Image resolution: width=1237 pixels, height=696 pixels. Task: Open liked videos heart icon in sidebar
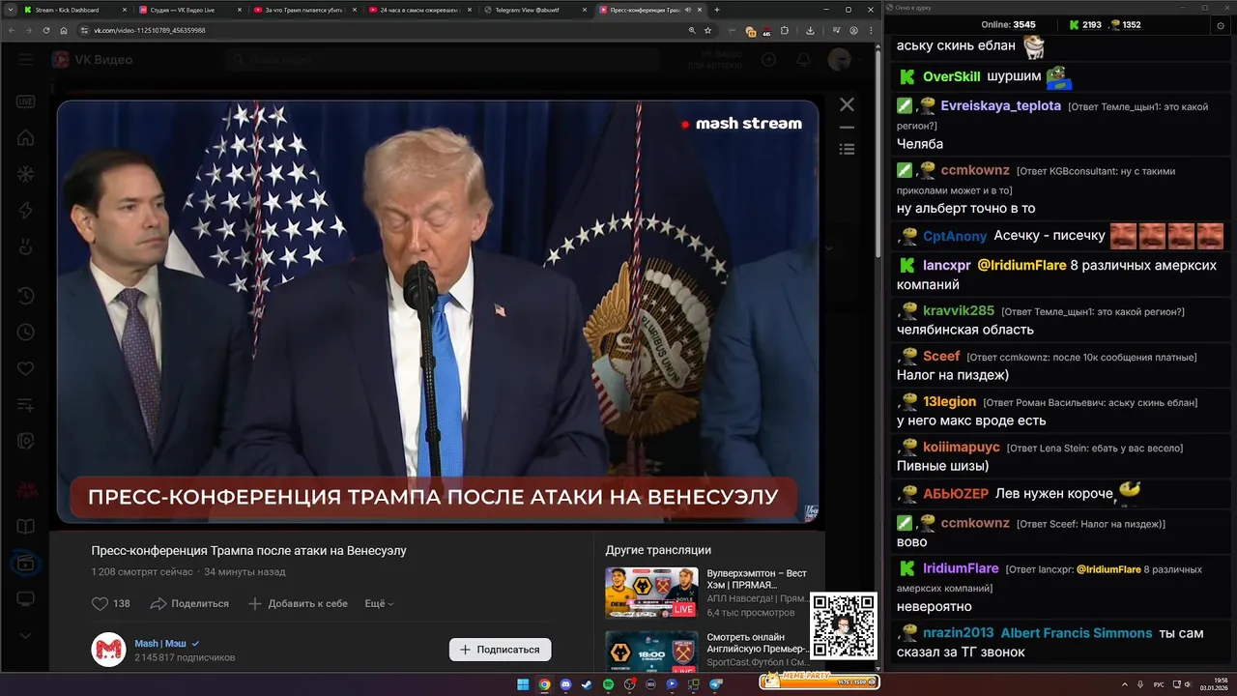click(25, 368)
